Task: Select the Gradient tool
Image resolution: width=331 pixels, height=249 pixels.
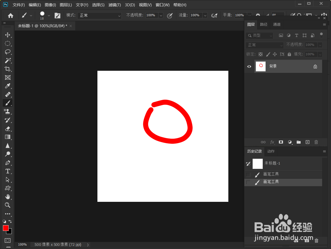Action: pyautogui.click(x=8, y=137)
